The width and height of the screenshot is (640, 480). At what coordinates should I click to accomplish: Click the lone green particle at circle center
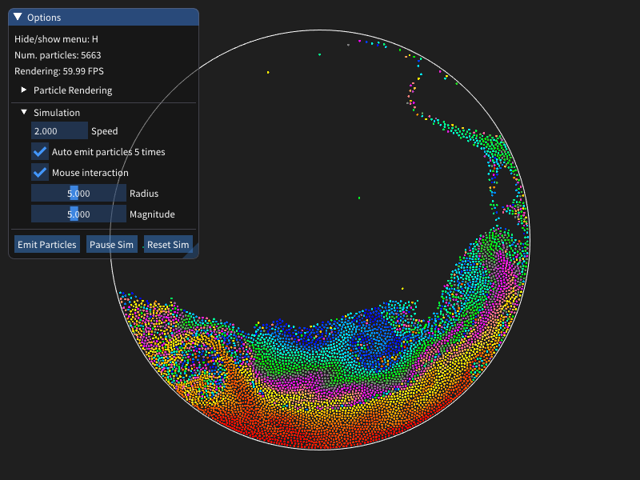pyautogui.click(x=359, y=198)
